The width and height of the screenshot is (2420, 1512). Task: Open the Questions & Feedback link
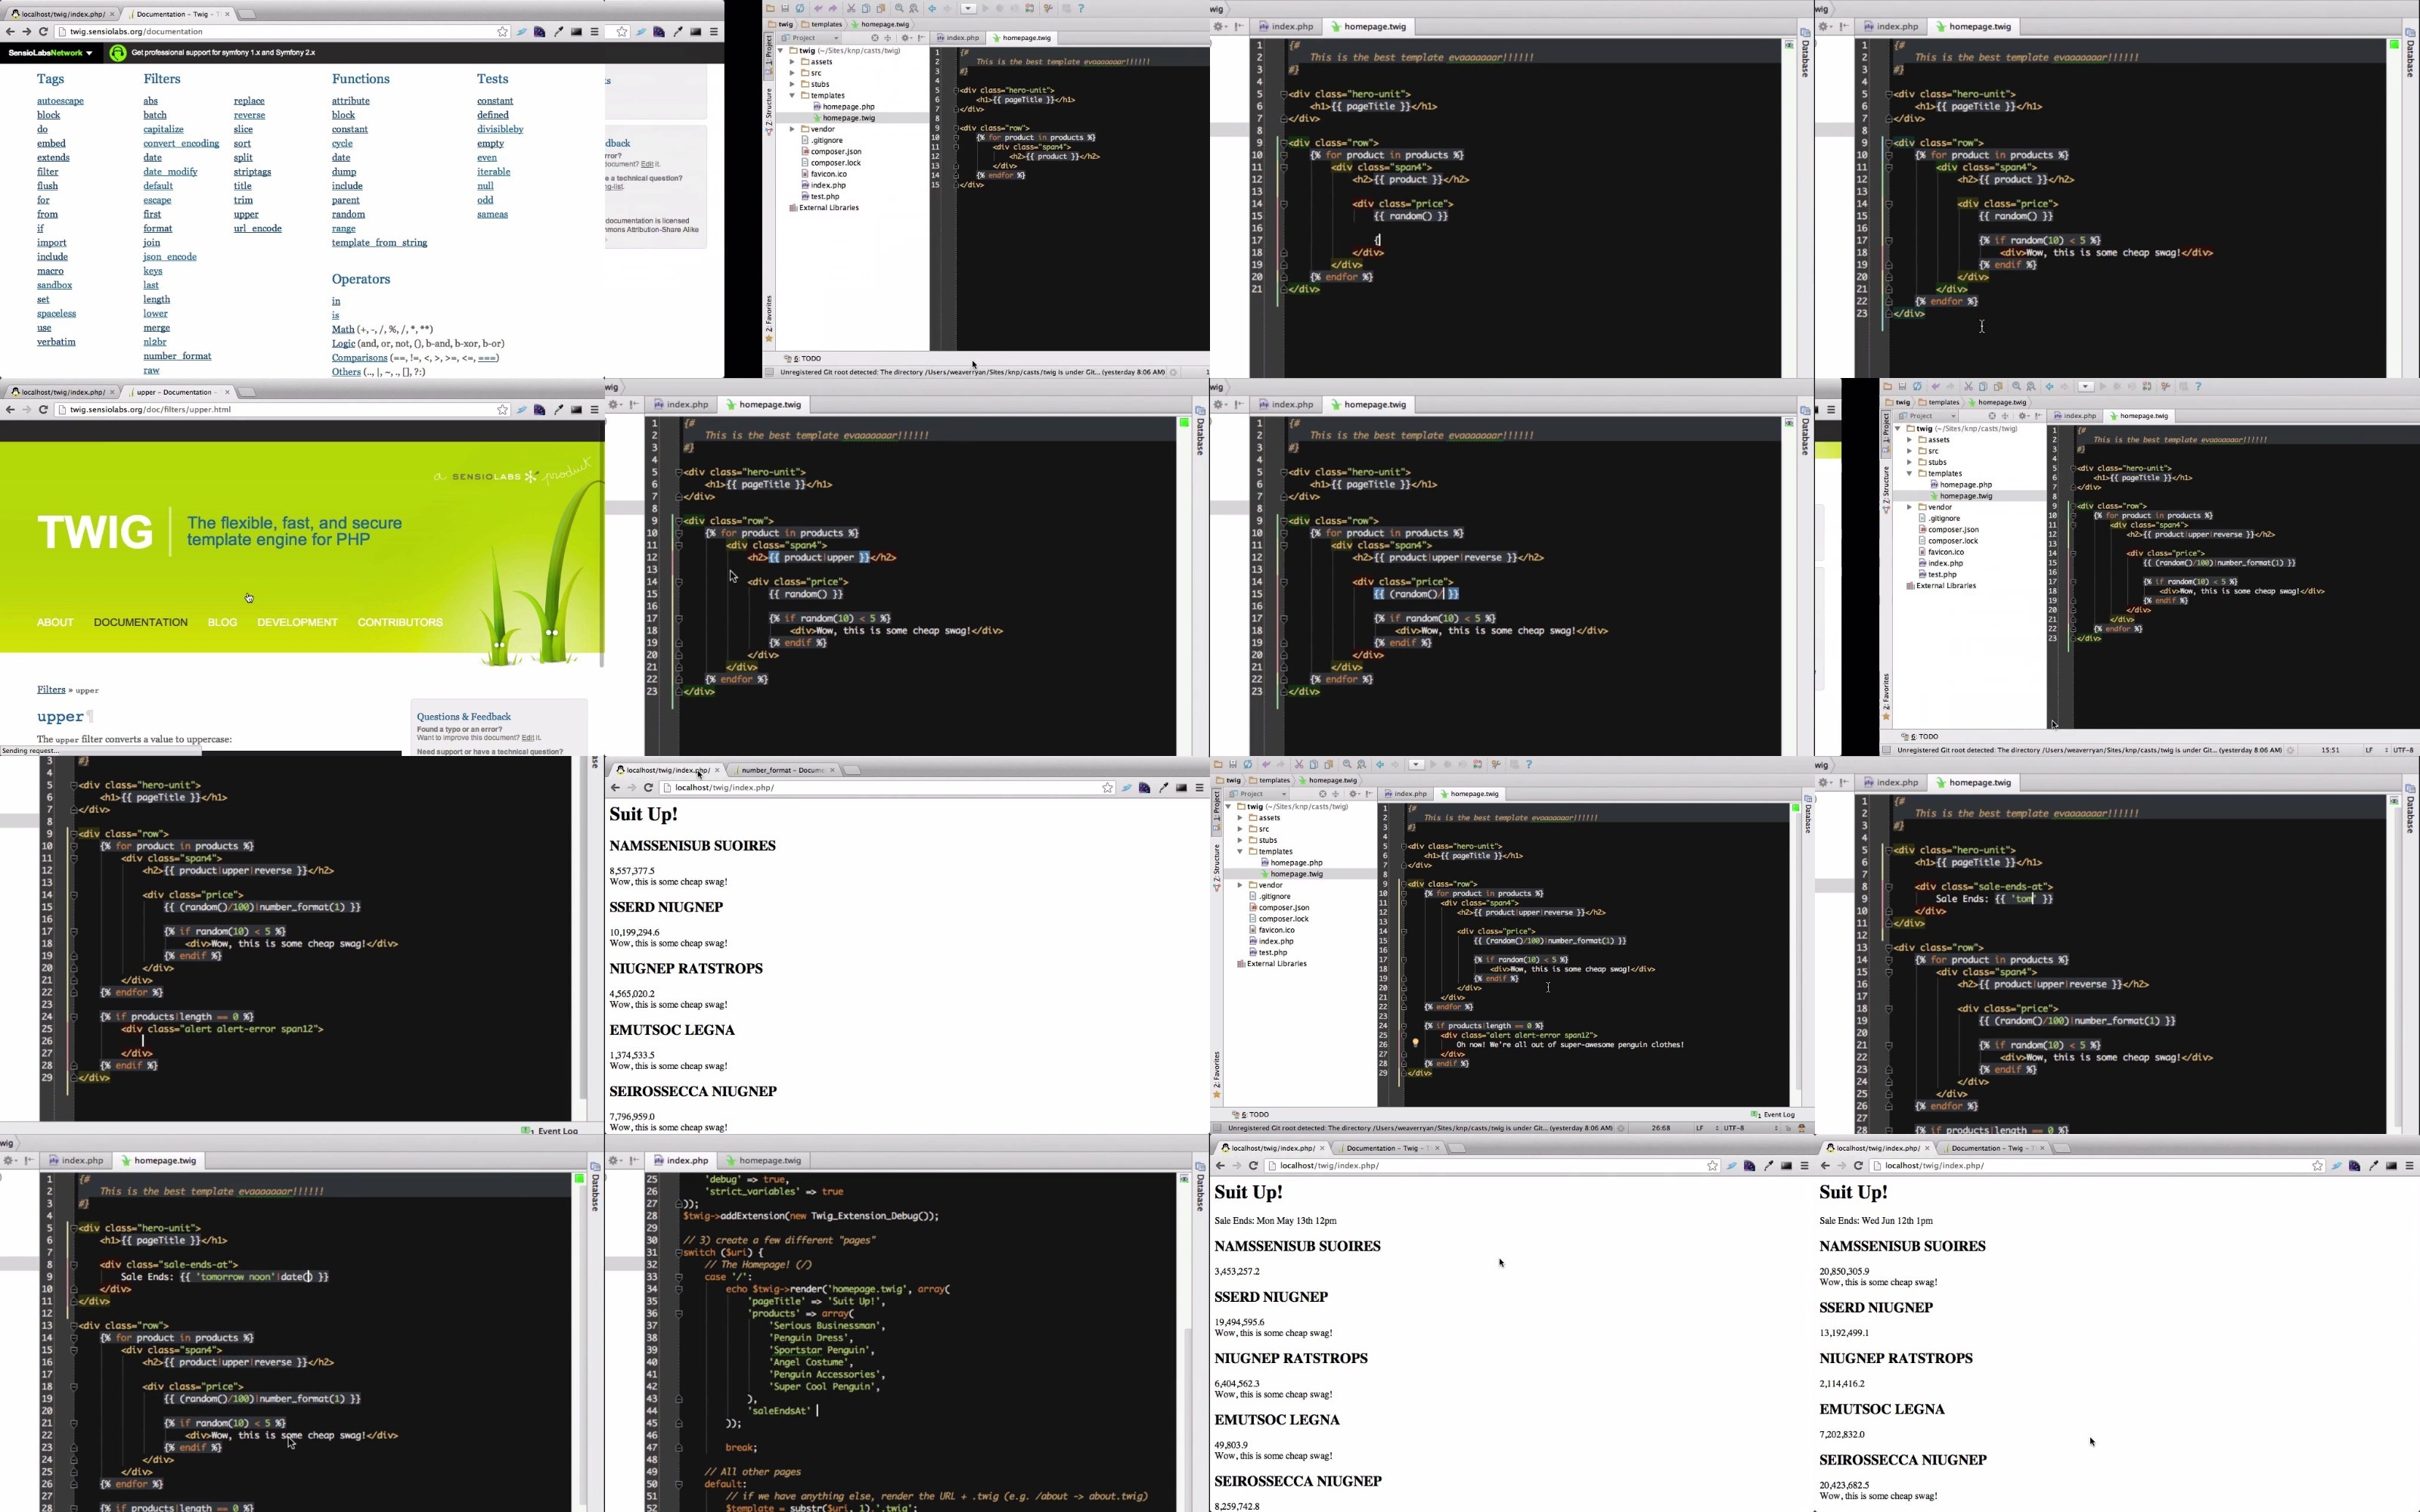(464, 717)
